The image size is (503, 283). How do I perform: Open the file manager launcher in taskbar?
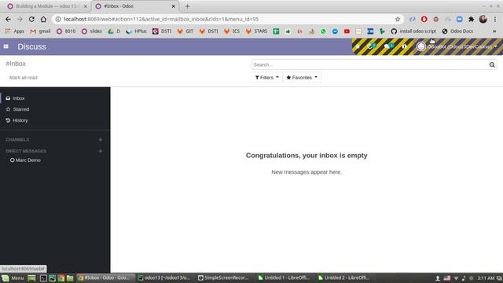pyautogui.click(x=70, y=277)
